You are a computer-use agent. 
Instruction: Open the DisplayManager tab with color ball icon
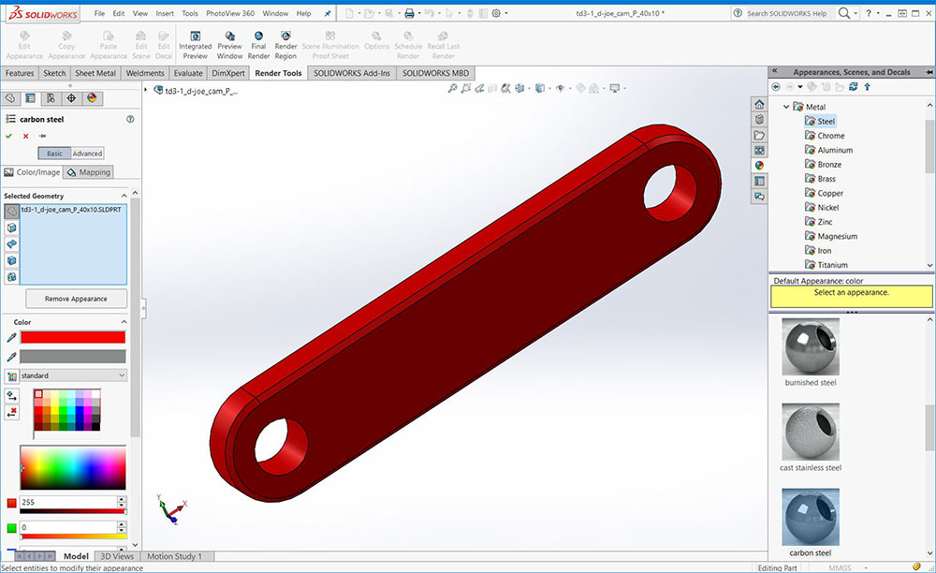(x=92, y=97)
